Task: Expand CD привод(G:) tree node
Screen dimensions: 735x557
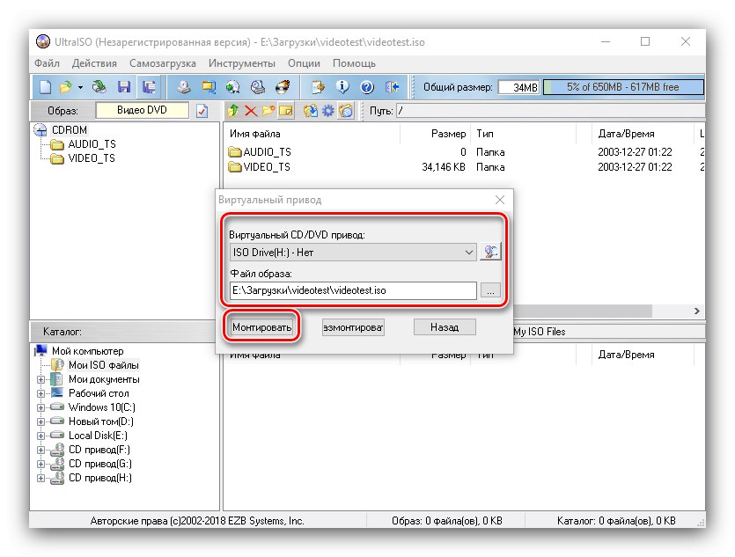Action: 40,464
